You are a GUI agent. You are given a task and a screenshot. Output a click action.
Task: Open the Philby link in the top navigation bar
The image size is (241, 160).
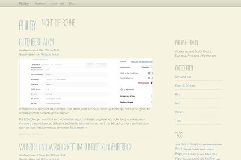(x=24, y=4)
